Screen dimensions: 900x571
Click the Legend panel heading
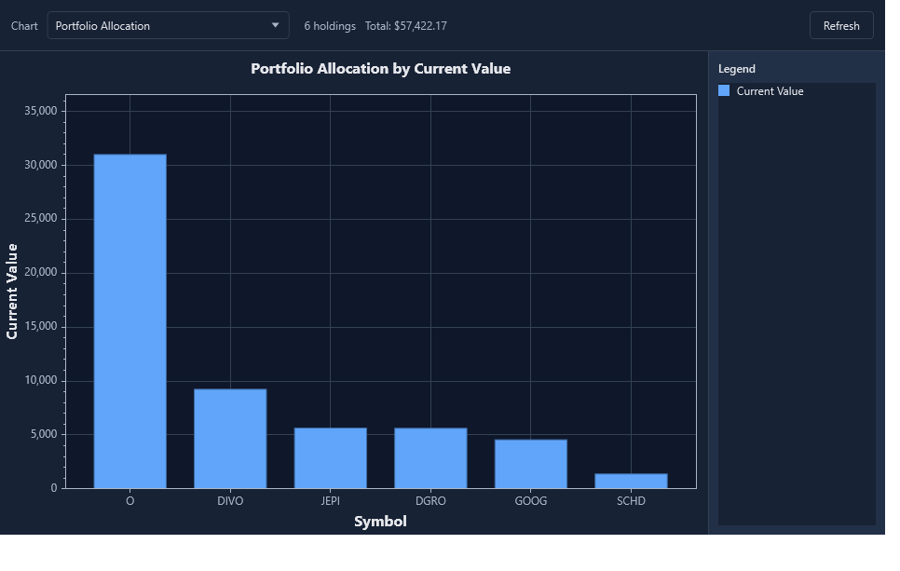pos(736,69)
